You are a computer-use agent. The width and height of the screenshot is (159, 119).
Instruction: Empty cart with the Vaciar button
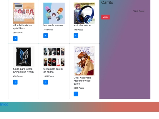click(x=106, y=17)
